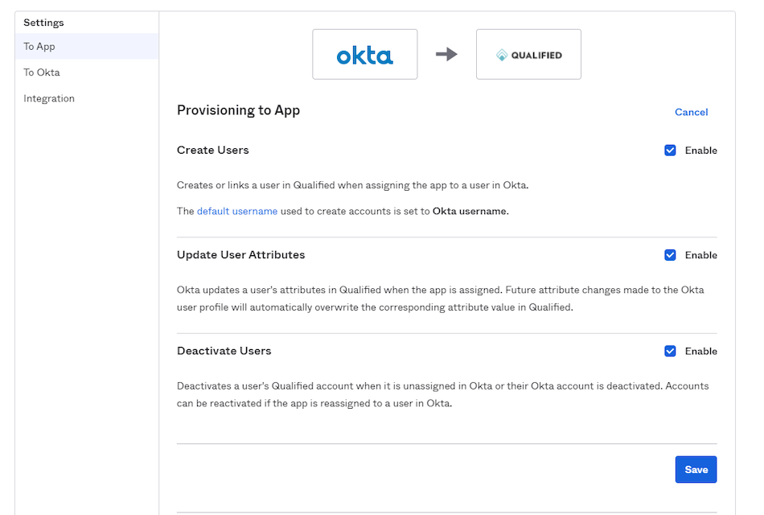This screenshot has height=515, width=764.
Task: Click the arrow between Okta and Qualified
Action: (x=446, y=54)
